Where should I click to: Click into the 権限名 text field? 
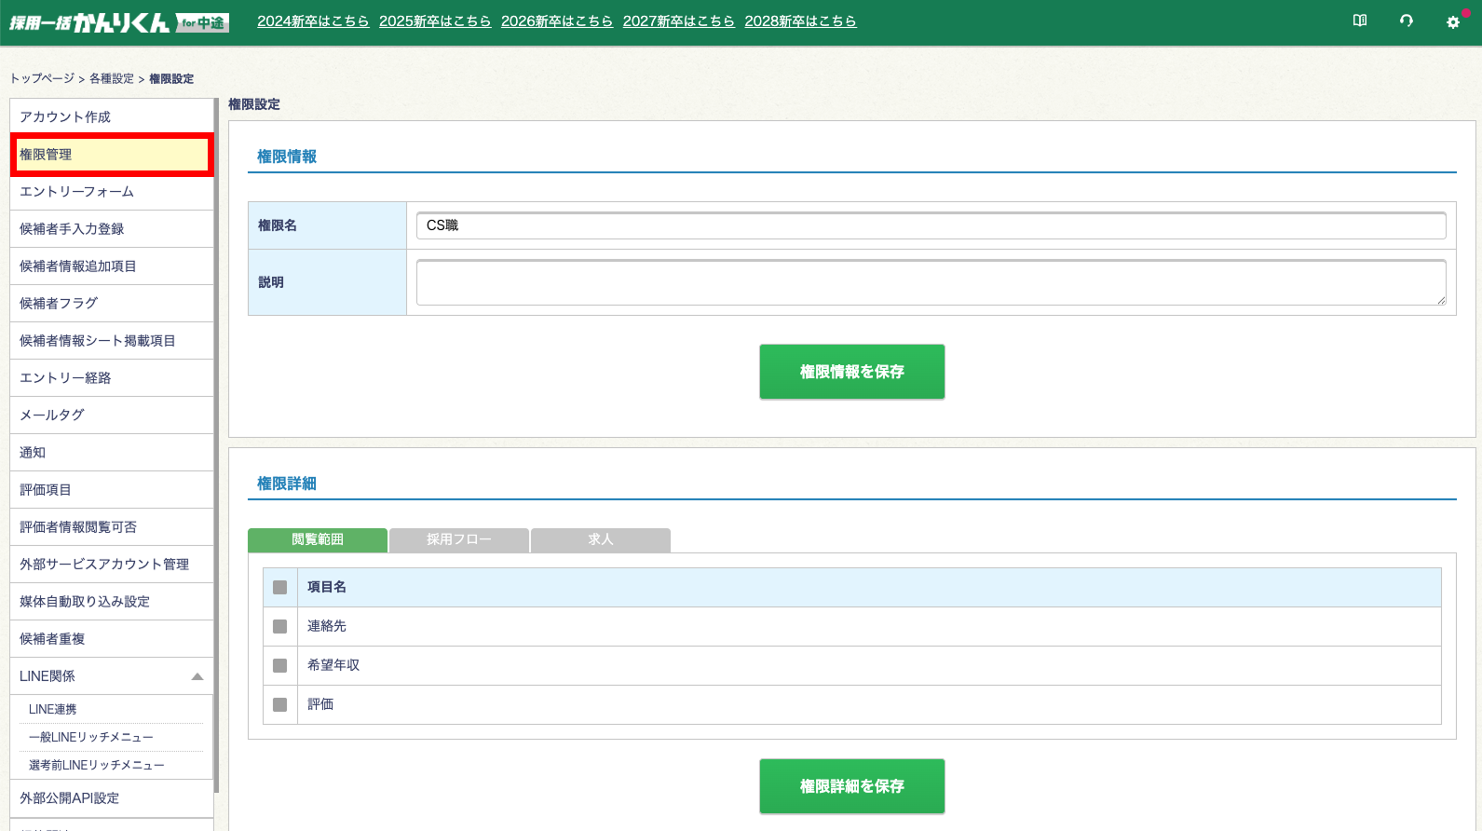point(931,225)
